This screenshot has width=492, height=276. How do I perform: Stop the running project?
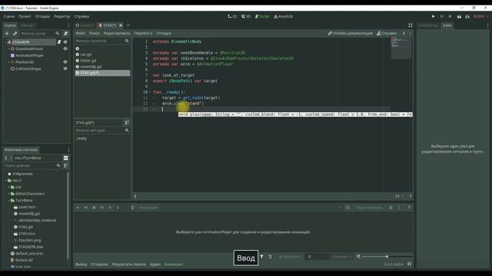pos(450,16)
